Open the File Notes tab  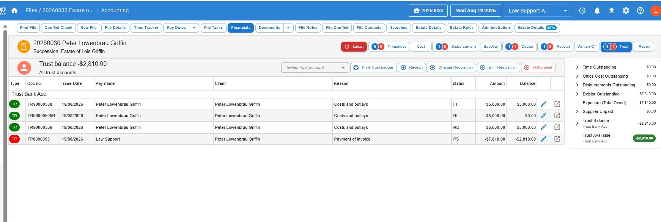(308, 28)
